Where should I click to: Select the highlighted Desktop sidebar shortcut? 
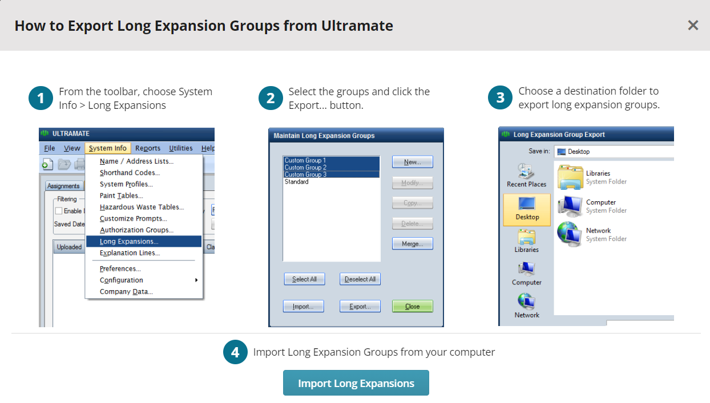point(527,210)
